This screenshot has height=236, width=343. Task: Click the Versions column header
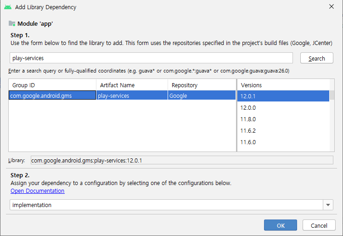tap(283, 85)
